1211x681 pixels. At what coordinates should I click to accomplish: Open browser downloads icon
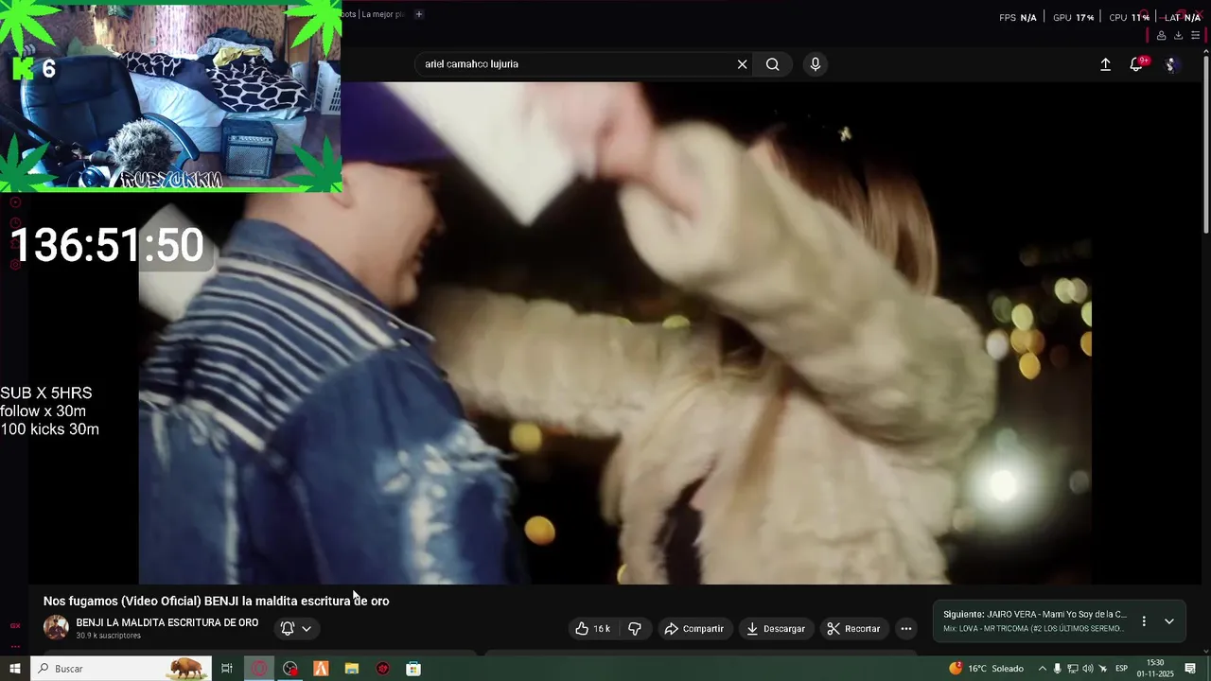[x=1178, y=36]
